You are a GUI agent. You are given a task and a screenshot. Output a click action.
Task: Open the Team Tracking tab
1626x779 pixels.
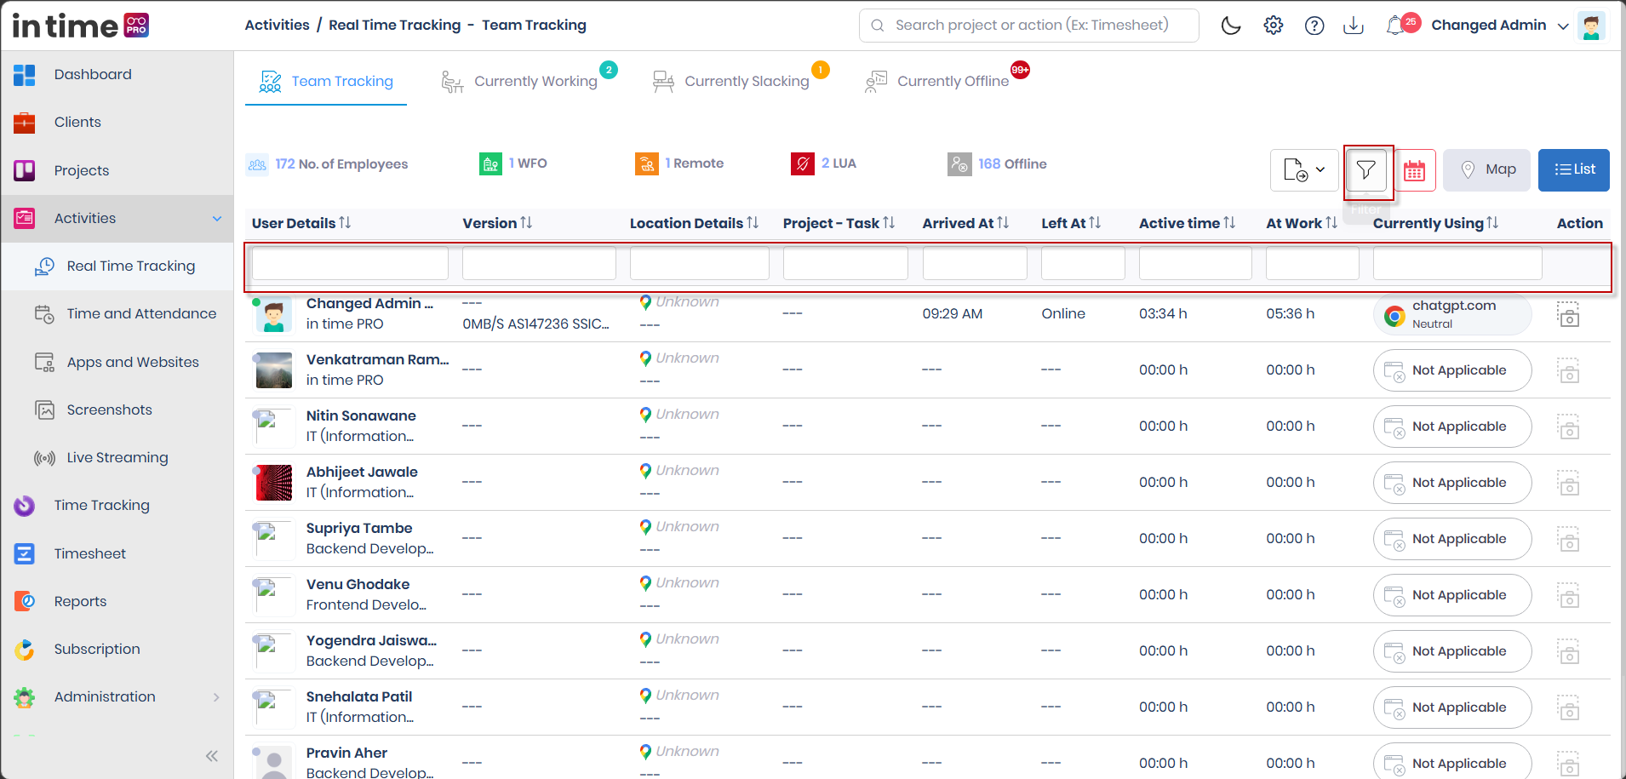pos(326,82)
